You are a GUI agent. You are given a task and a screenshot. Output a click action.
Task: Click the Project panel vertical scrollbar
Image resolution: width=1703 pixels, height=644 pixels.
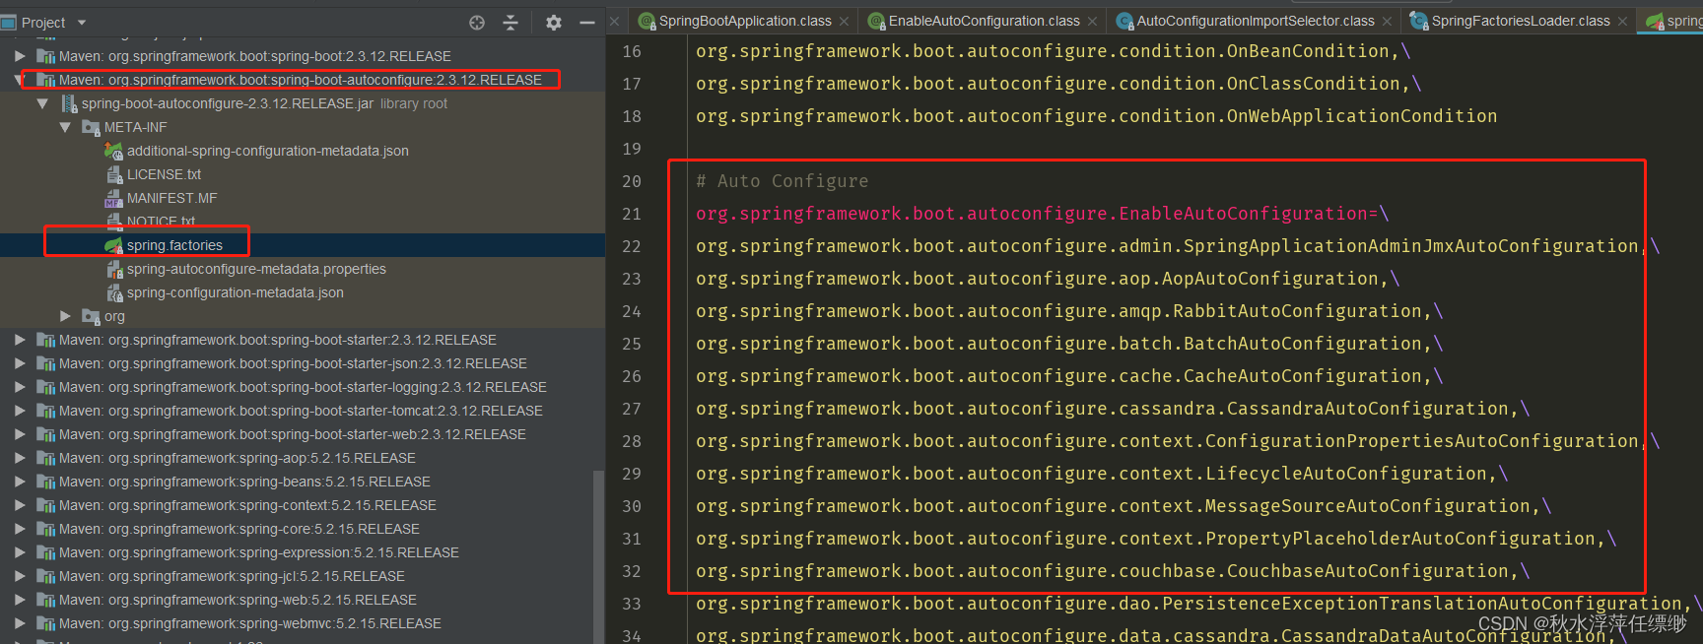coord(598,556)
